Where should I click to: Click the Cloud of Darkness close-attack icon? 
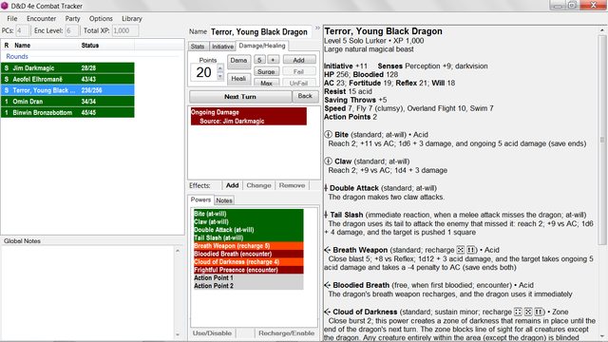tap(328, 312)
